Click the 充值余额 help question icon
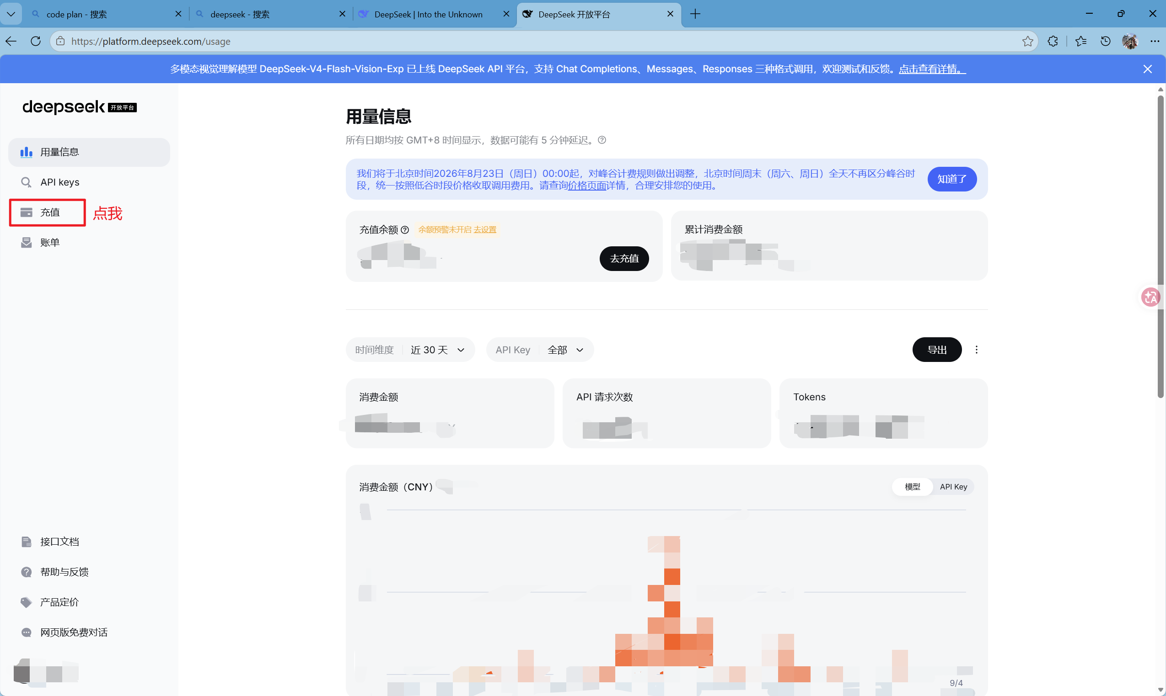Viewport: 1166px width, 696px height. click(x=405, y=230)
